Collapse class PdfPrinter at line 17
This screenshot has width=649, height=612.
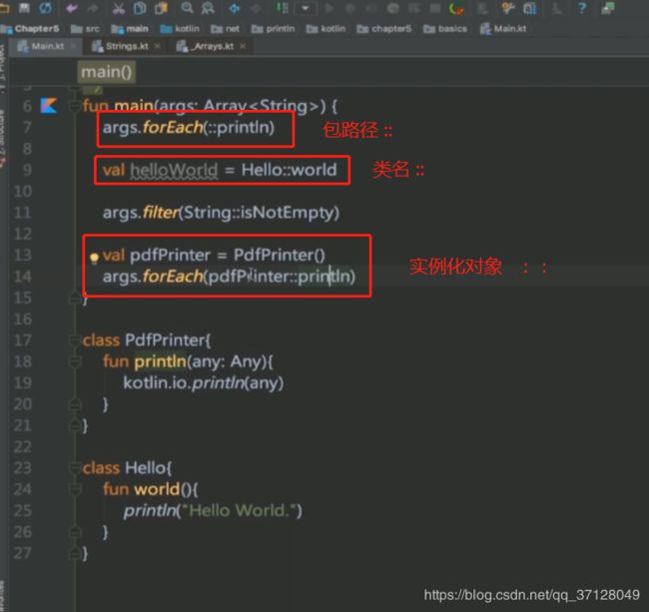tap(75, 340)
